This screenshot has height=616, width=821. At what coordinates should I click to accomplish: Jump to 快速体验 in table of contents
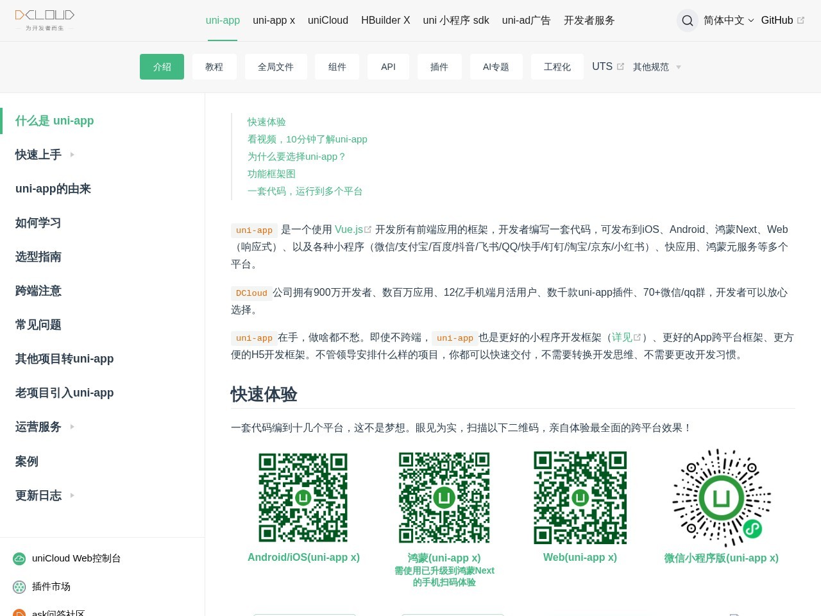267,122
